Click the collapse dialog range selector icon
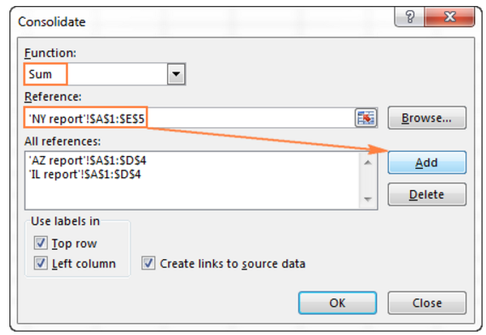The width and height of the screenshot is (486, 335). click(x=366, y=118)
